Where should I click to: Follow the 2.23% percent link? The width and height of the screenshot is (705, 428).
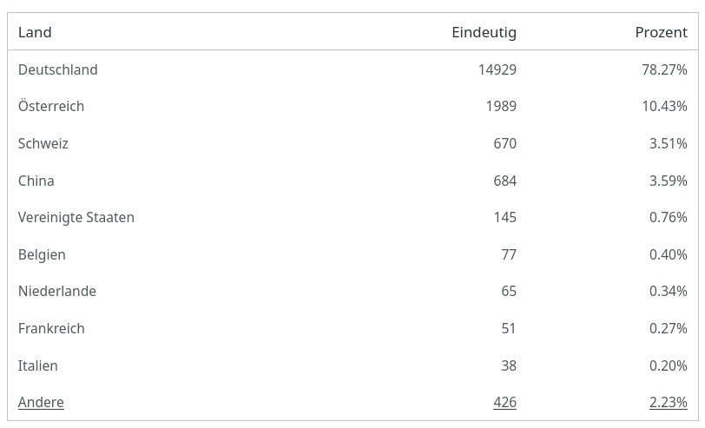click(x=668, y=402)
